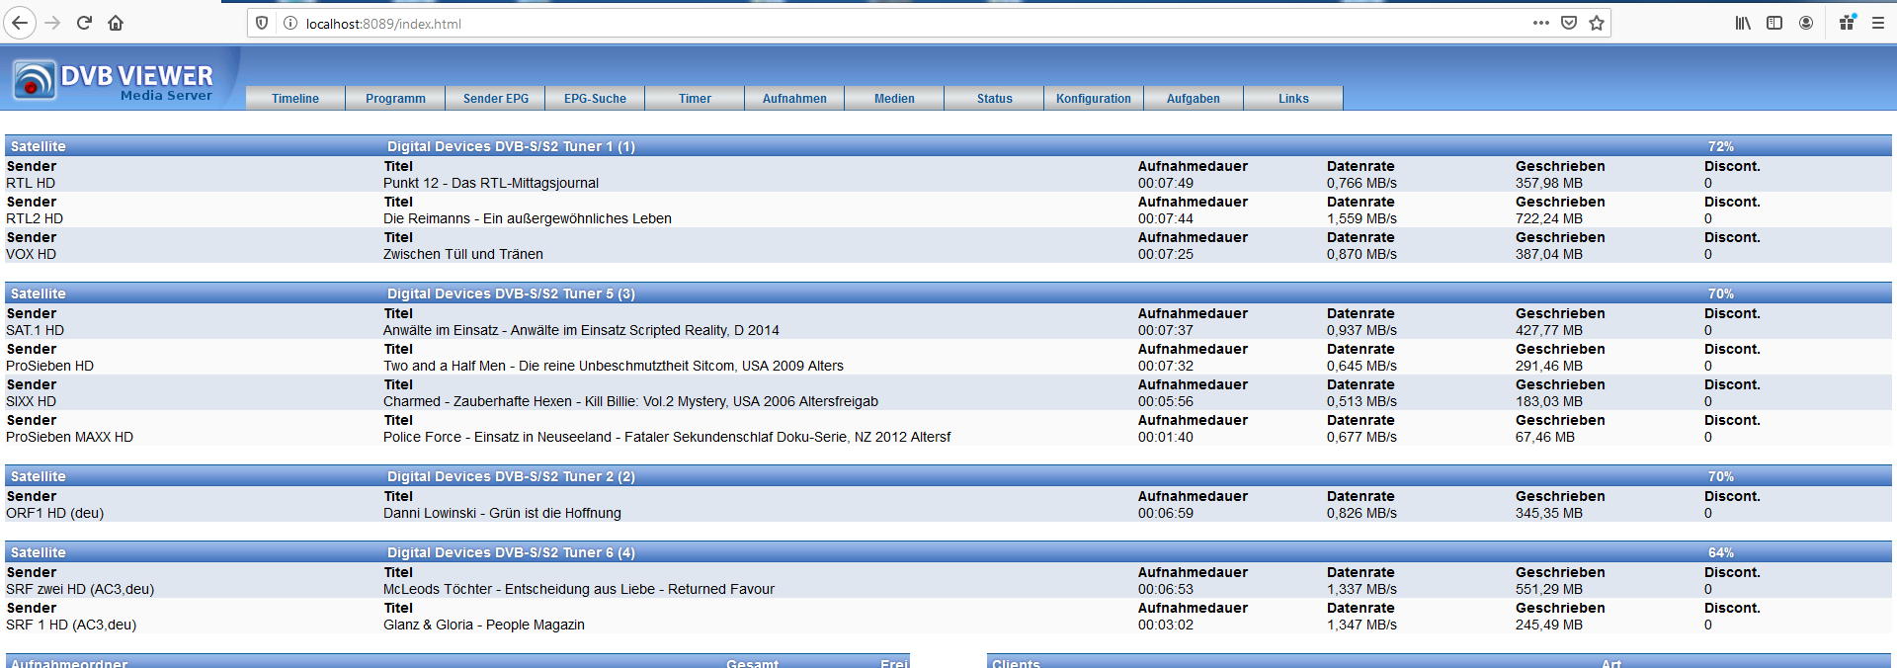This screenshot has width=1897, height=668.
Task: Open the page actions three-dot menu
Action: tap(1541, 23)
